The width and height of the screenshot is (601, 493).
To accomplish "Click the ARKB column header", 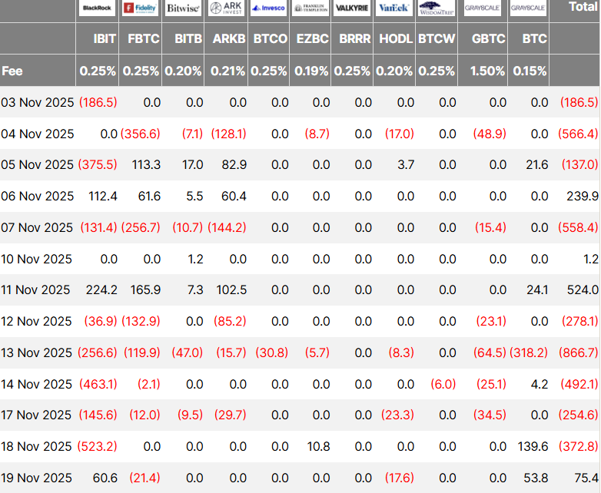I will click(229, 38).
